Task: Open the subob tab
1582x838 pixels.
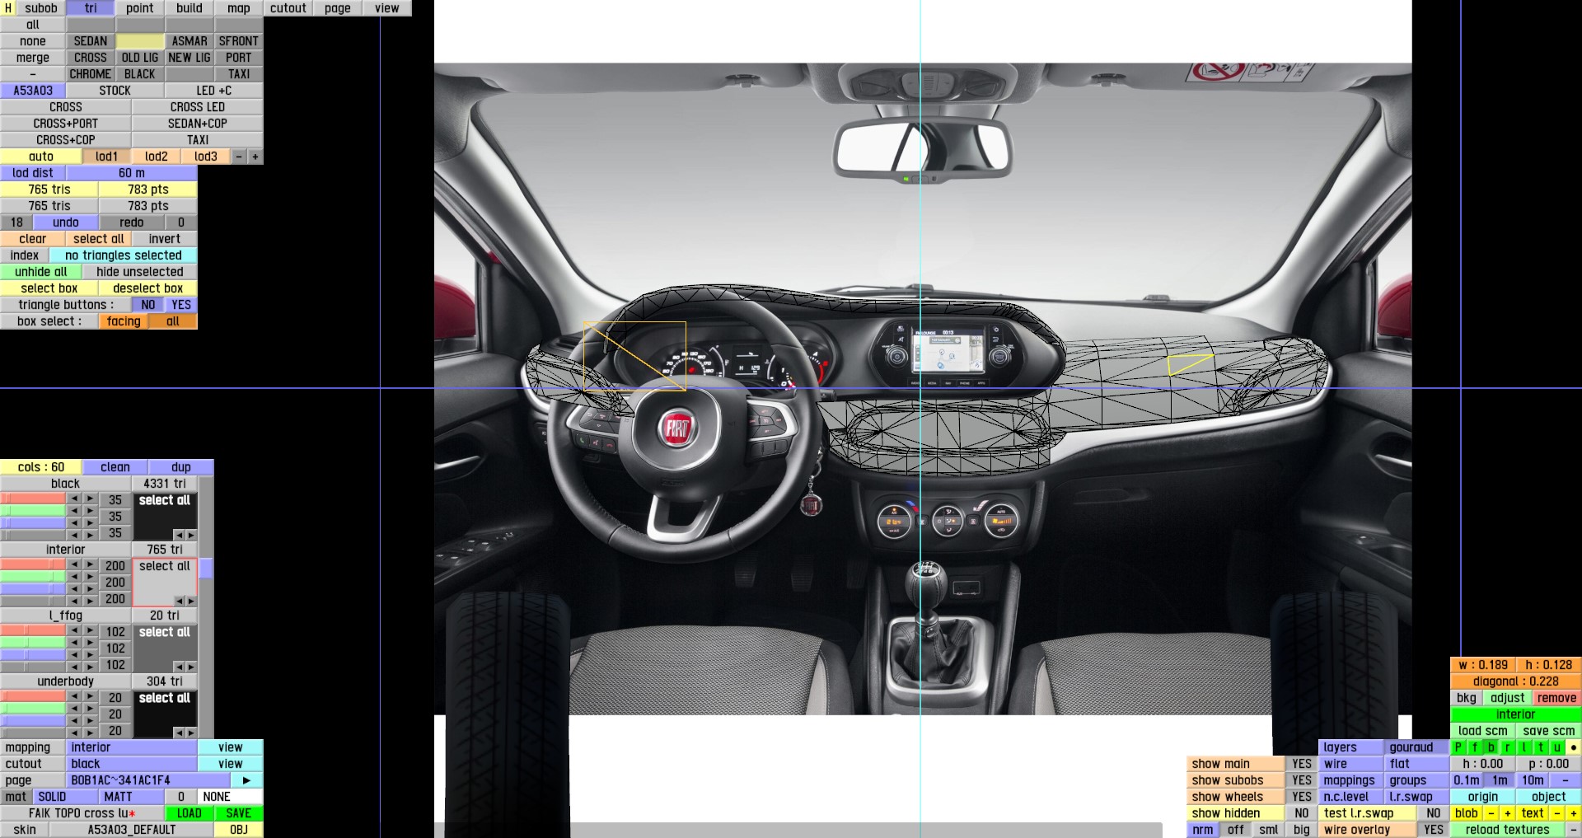Action: [x=41, y=8]
